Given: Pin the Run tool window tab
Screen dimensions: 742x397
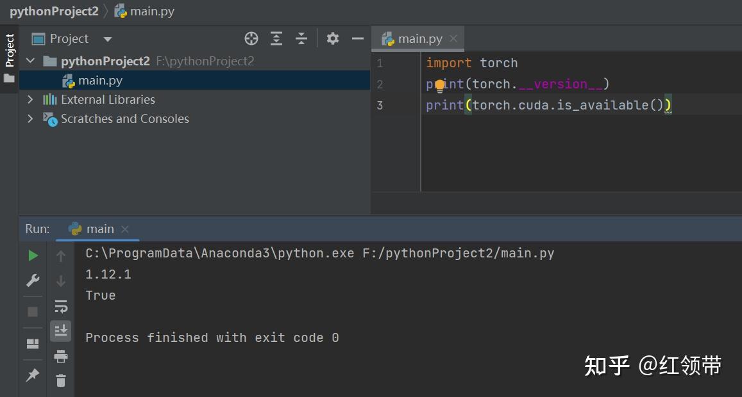Looking at the screenshot, I should (x=33, y=375).
